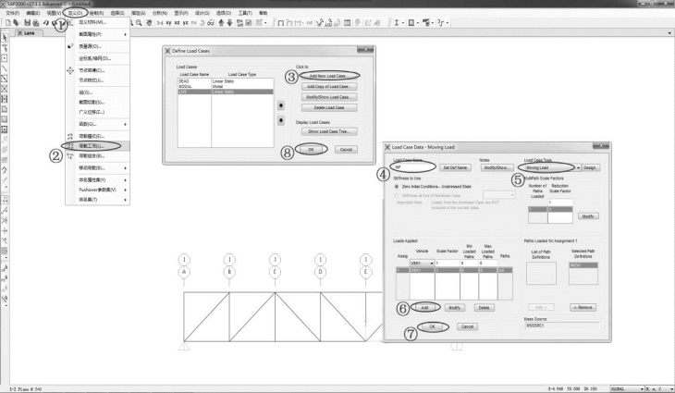The height and width of the screenshot is (393, 675).
Task: Click the Show Undeformed Shape icon
Action: point(281,23)
